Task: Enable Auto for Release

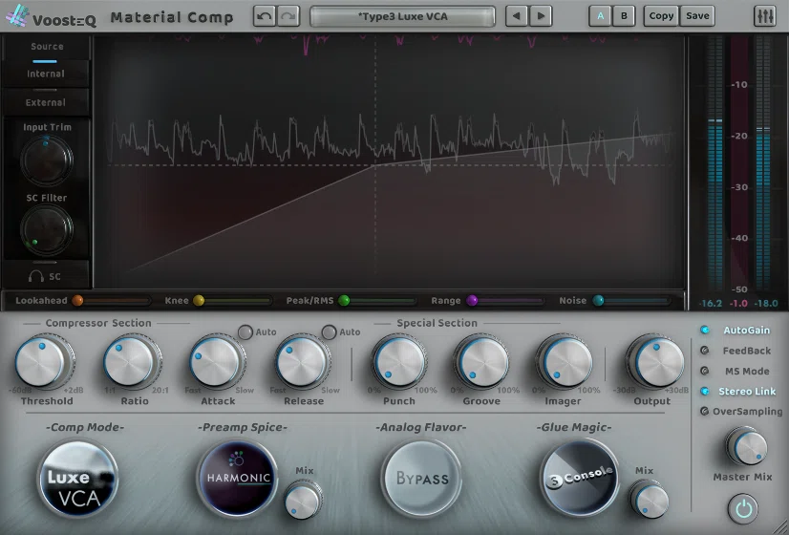Action: 330,332
